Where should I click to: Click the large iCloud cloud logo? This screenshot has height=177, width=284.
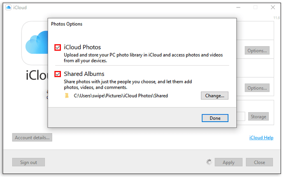click(x=37, y=42)
